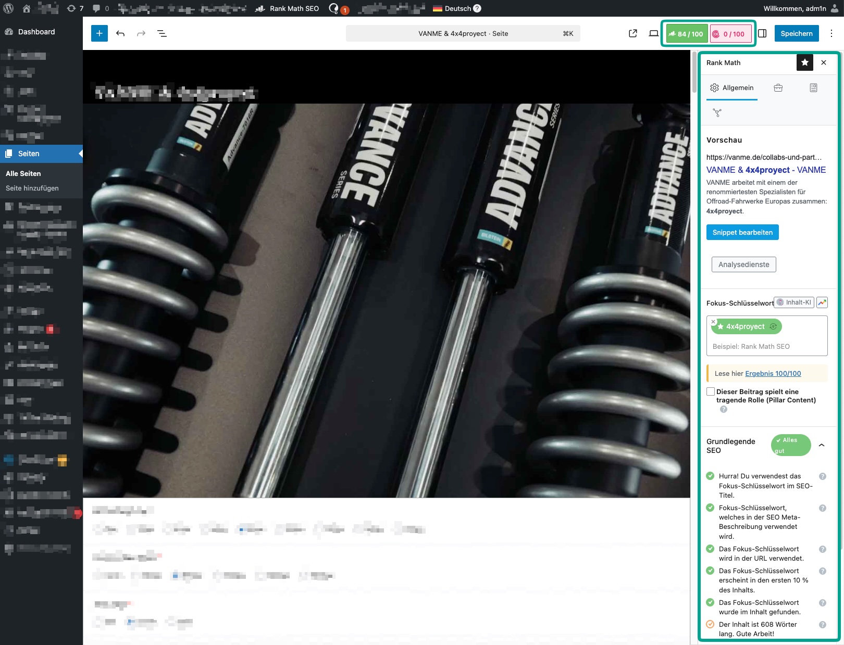Open the Rank Math SEO score 84/100
844x645 pixels.
coord(687,34)
